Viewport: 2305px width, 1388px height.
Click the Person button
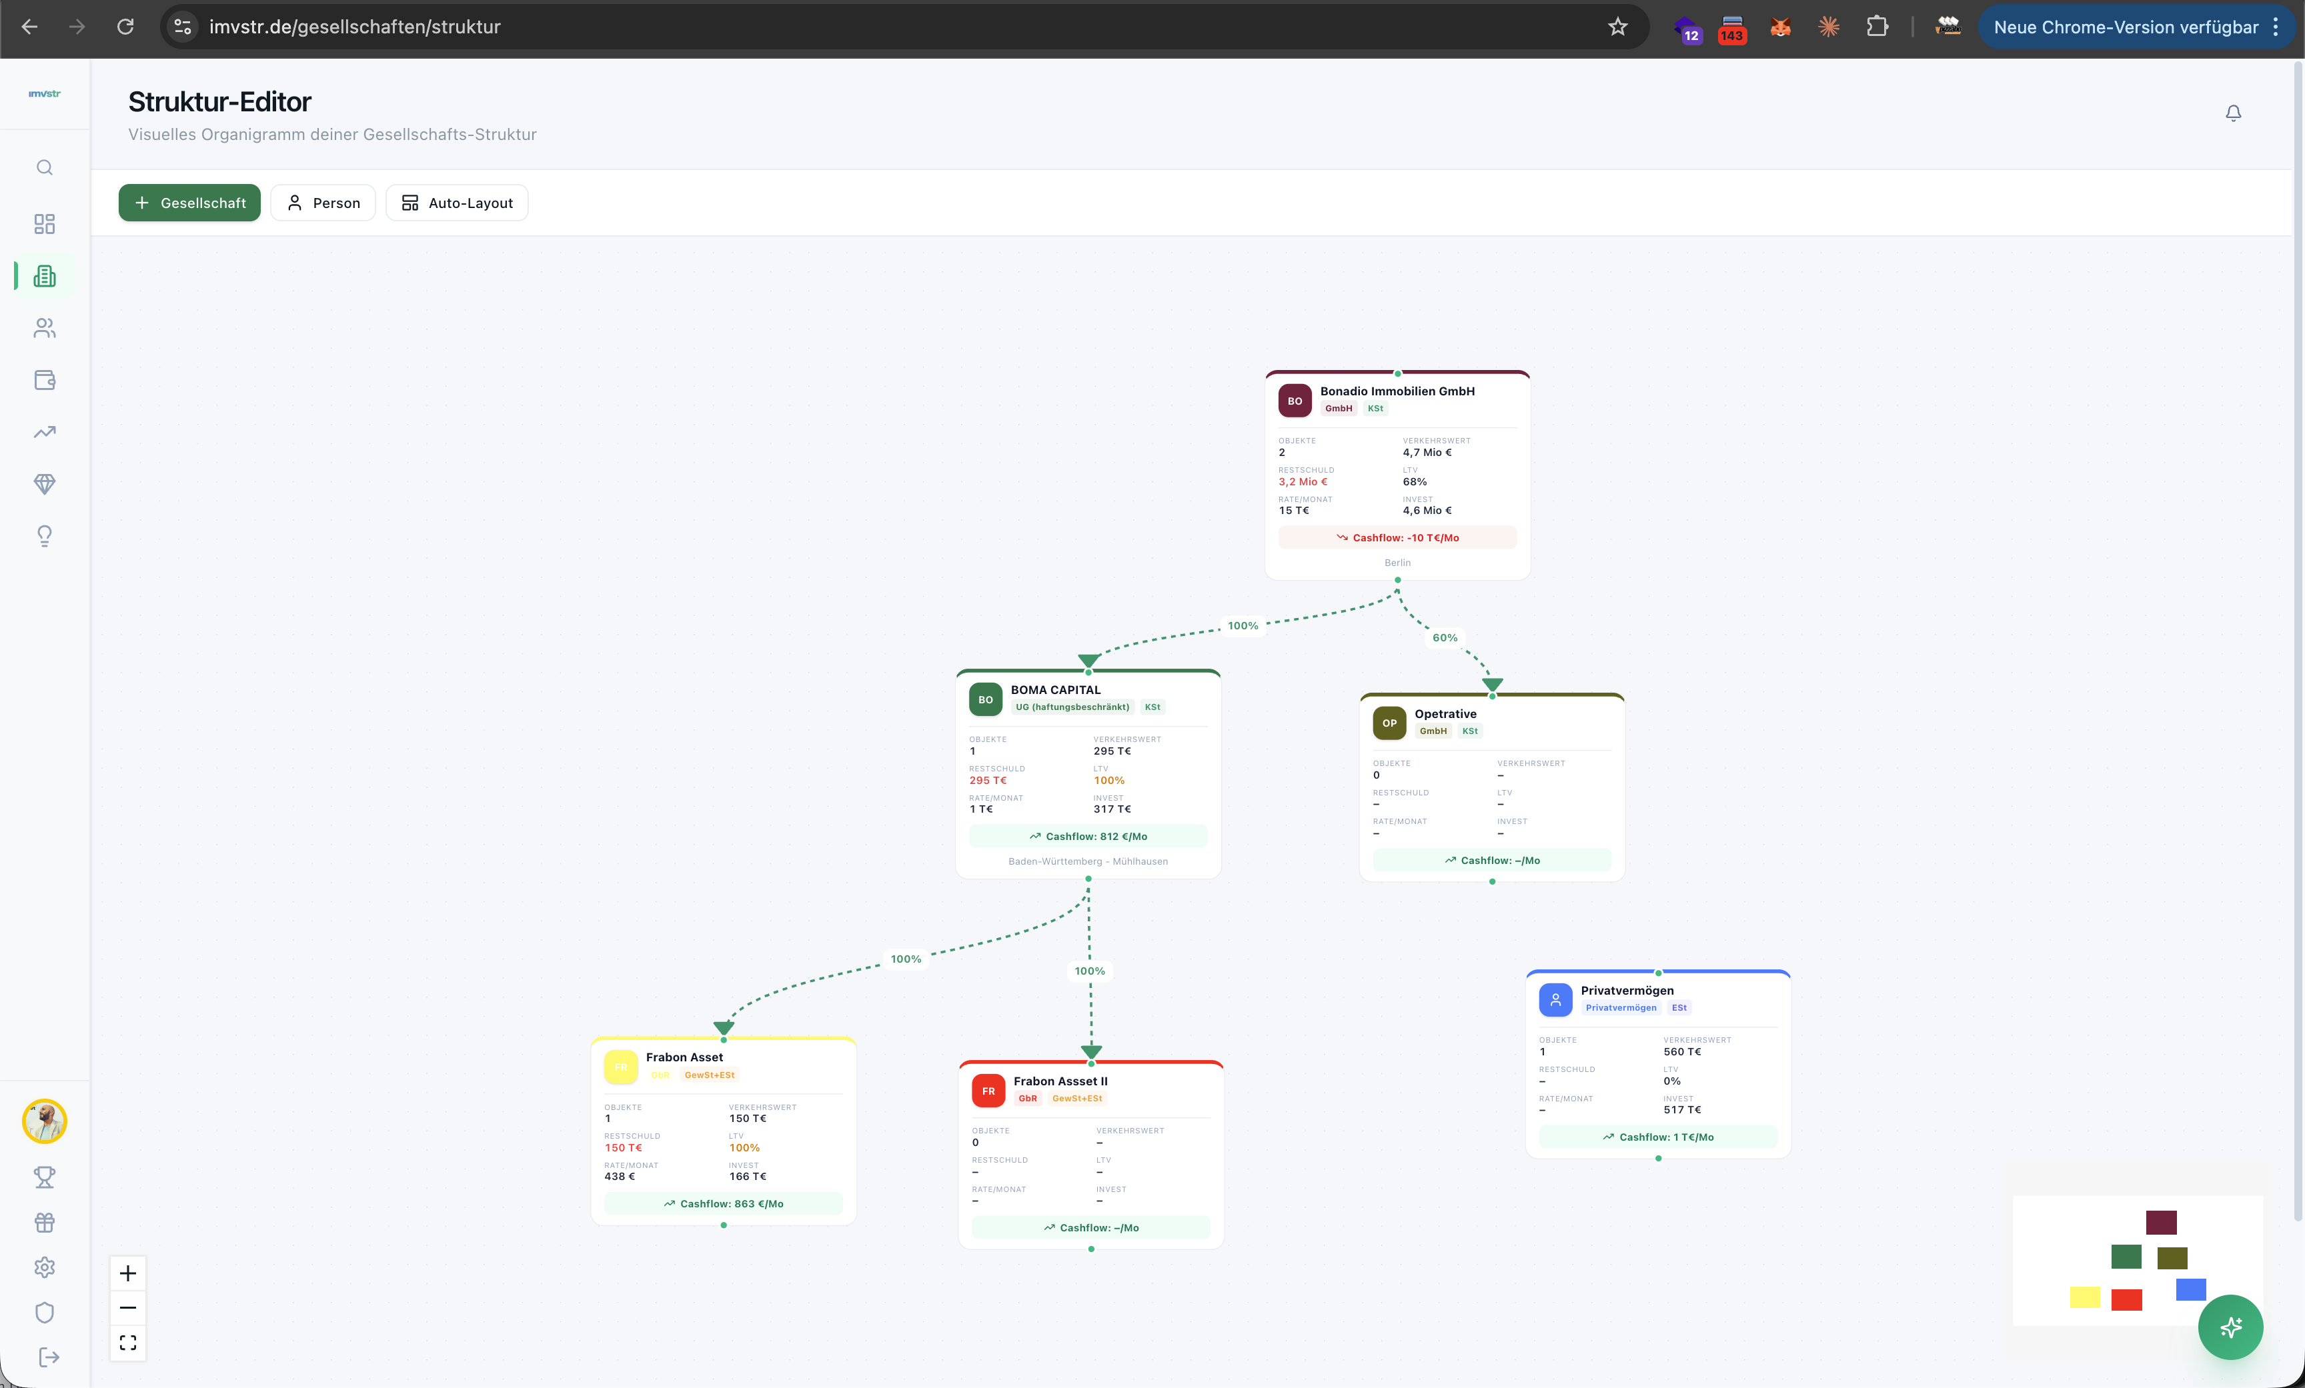(x=323, y=203)
